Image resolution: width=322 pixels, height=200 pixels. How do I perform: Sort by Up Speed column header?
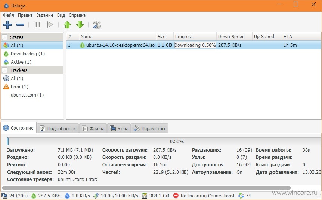click(x=267, y=37)
